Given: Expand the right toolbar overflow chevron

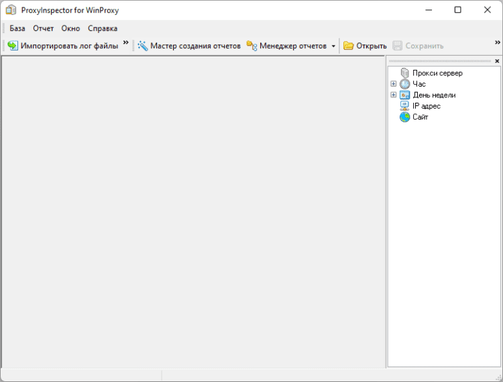Looking at the screenshot, I should [497, 42].
